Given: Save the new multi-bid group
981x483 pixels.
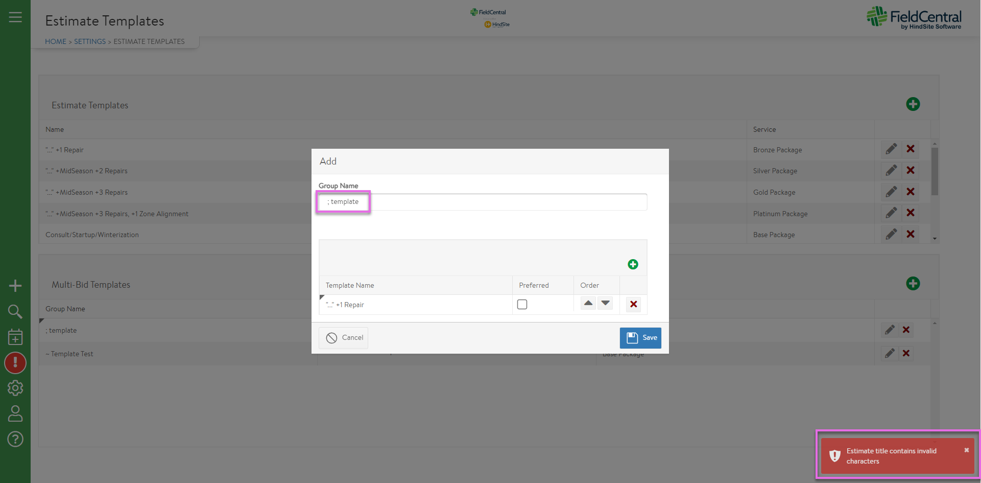Looking at the screenshot, I should pos(640,338).
